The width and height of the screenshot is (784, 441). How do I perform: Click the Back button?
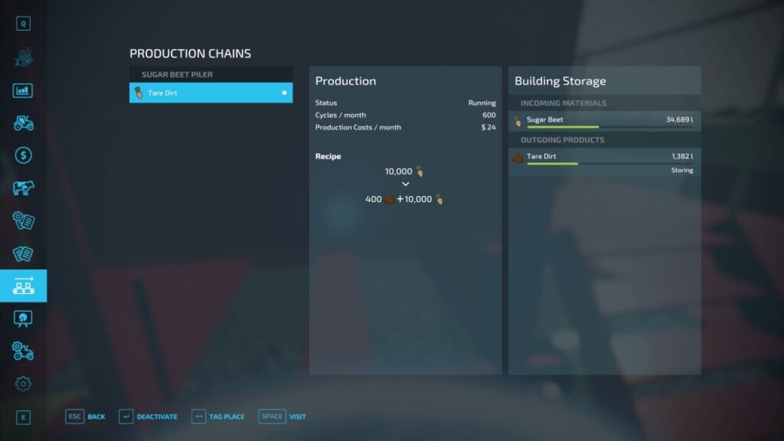(x=86, y=417)
